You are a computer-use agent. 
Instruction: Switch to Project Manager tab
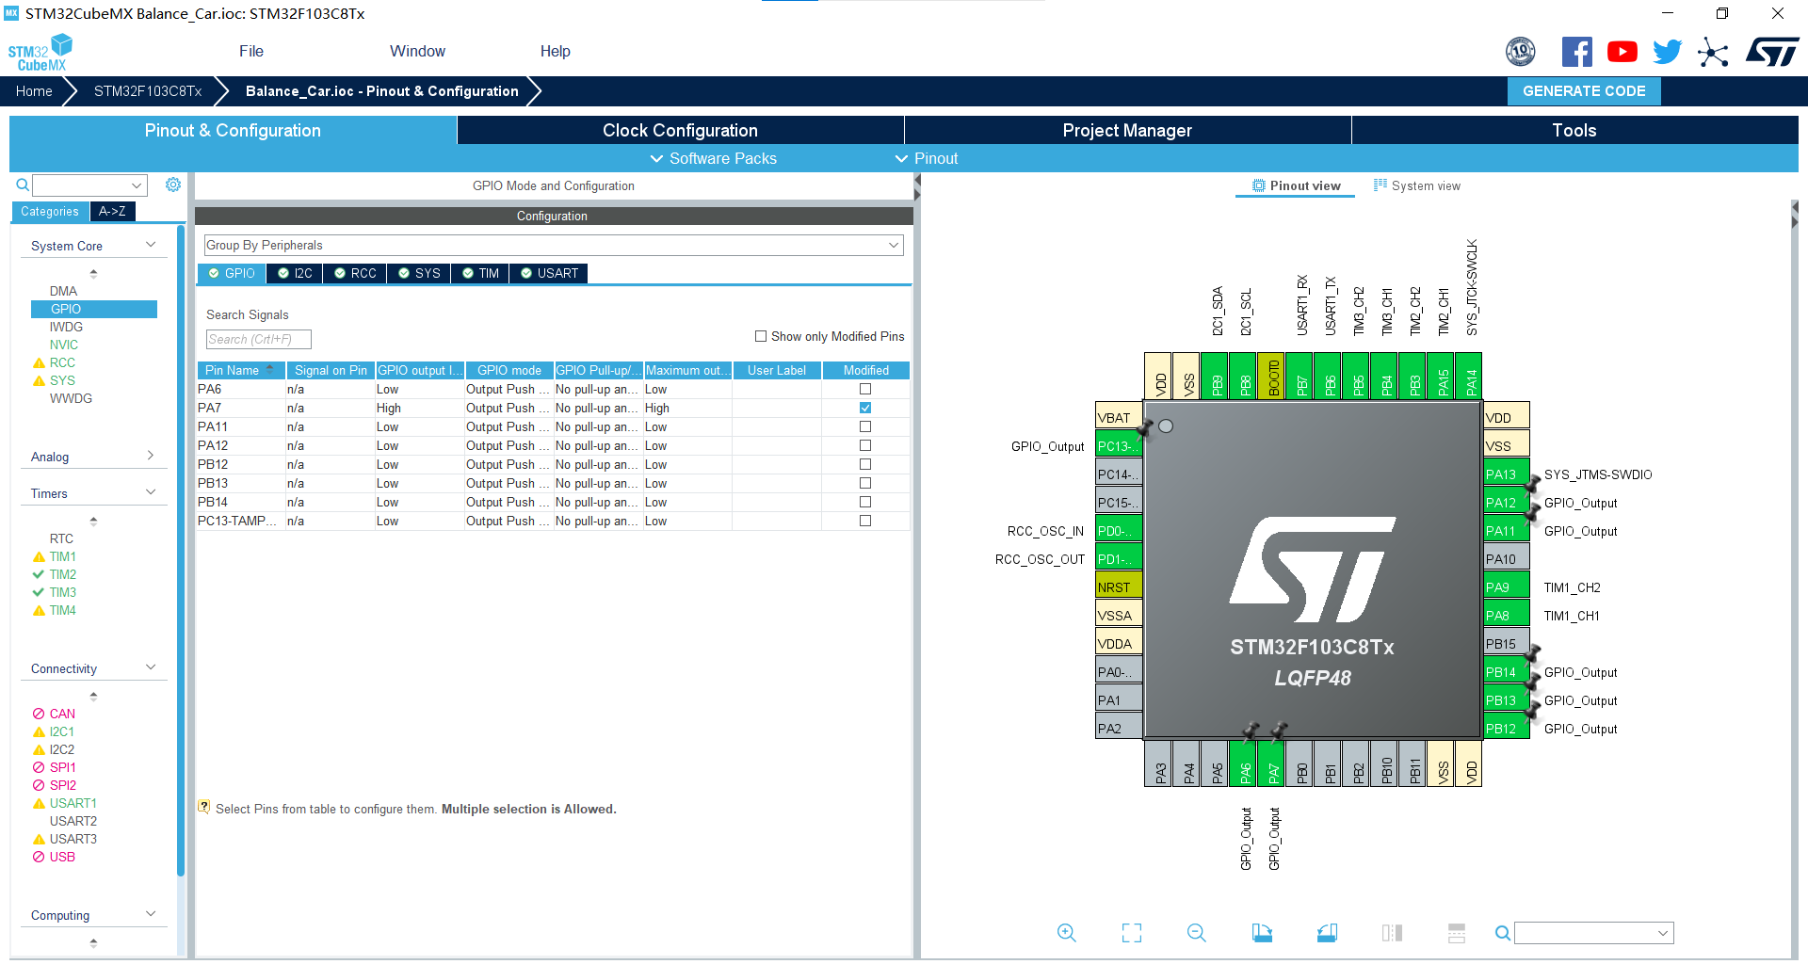(x=1127, y=130)
